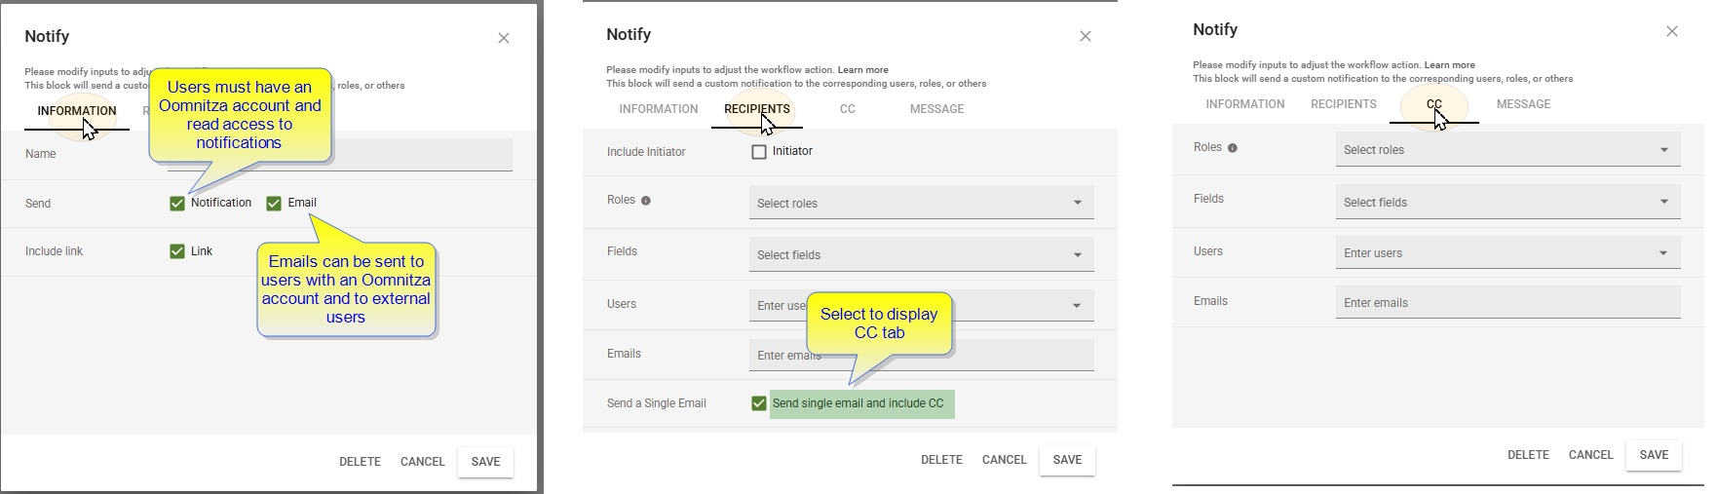
Task: Open the RECIPIENTS tab in the right dialog
Action: (x=1343, y=104)
